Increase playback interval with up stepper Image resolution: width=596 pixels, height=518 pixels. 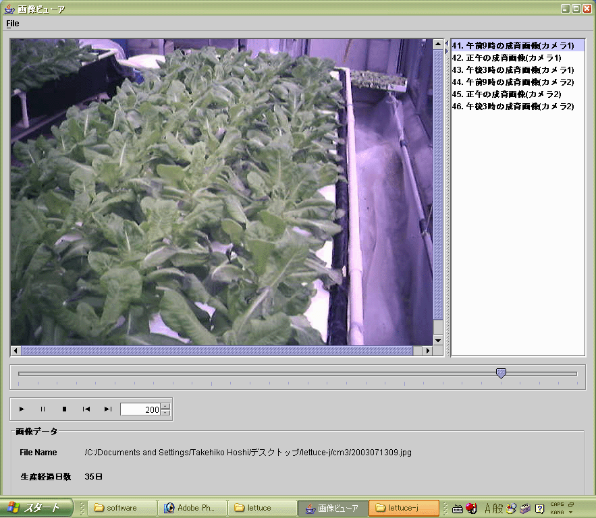click(165, 406)
